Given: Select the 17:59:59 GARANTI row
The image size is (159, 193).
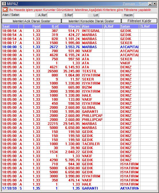Looking at the screenshot, I should (x=79, y=188).
